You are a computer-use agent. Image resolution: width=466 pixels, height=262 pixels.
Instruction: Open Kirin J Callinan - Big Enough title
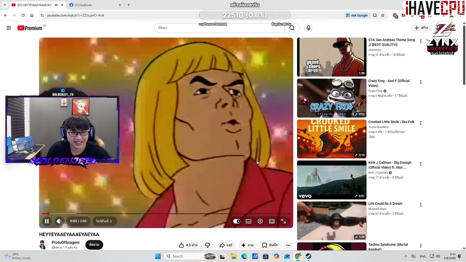click(390, 165)
